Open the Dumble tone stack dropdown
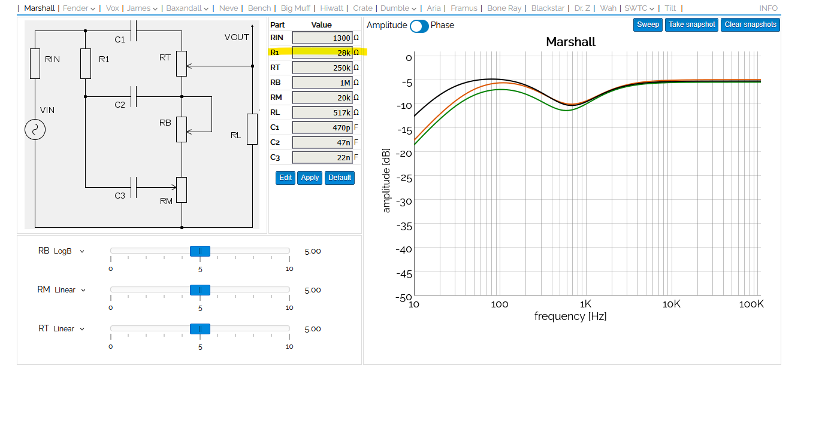The image size is (834, 439). pos(398,8)
